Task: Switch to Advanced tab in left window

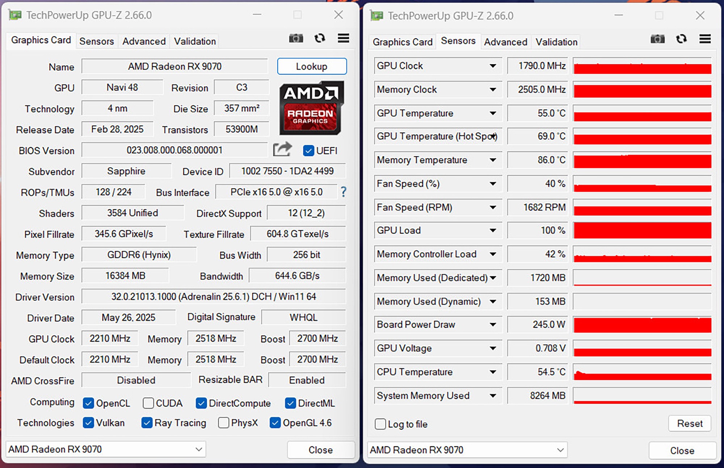Action: click(x=144, y=41)
